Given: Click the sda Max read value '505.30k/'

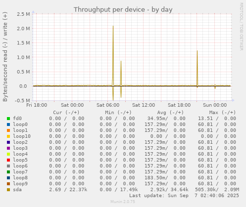Looking at the screenshot, I should click(207, 190).
